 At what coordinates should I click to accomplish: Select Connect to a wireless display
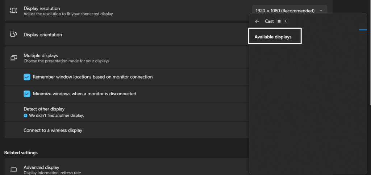pos(53,130)
